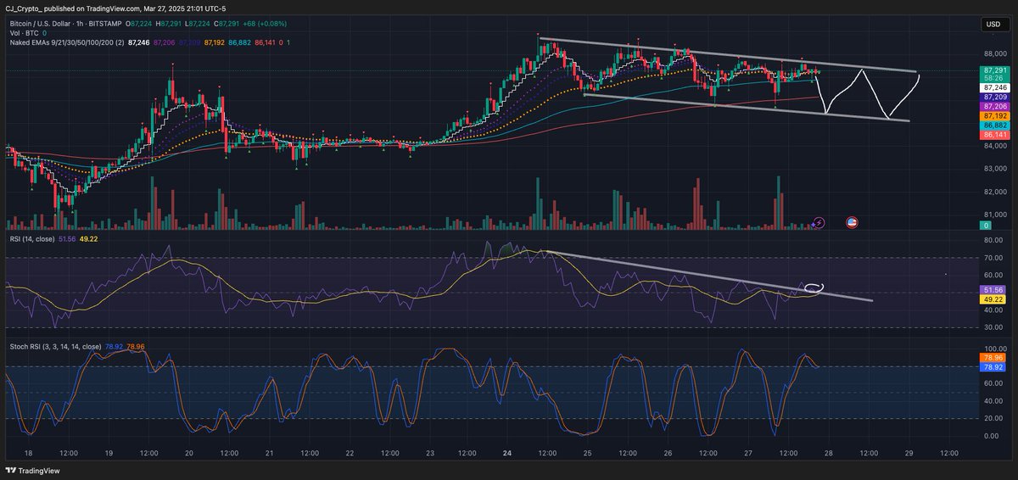This screenshot has height=480, width=1018.
Task: Click the yellow 49.22 RSI axis label
Action: coord(993,299)
